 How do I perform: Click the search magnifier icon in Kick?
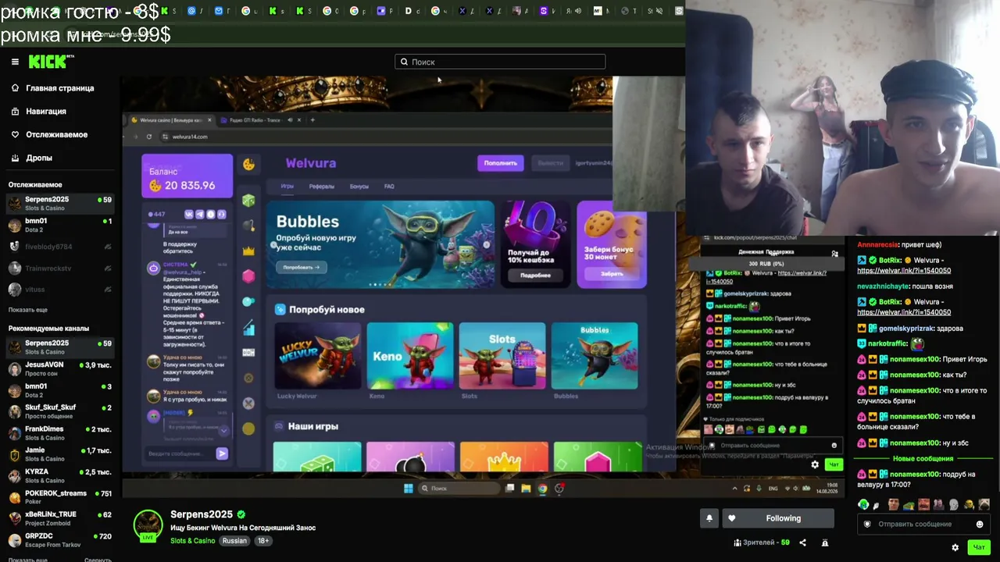pos(404,62)
